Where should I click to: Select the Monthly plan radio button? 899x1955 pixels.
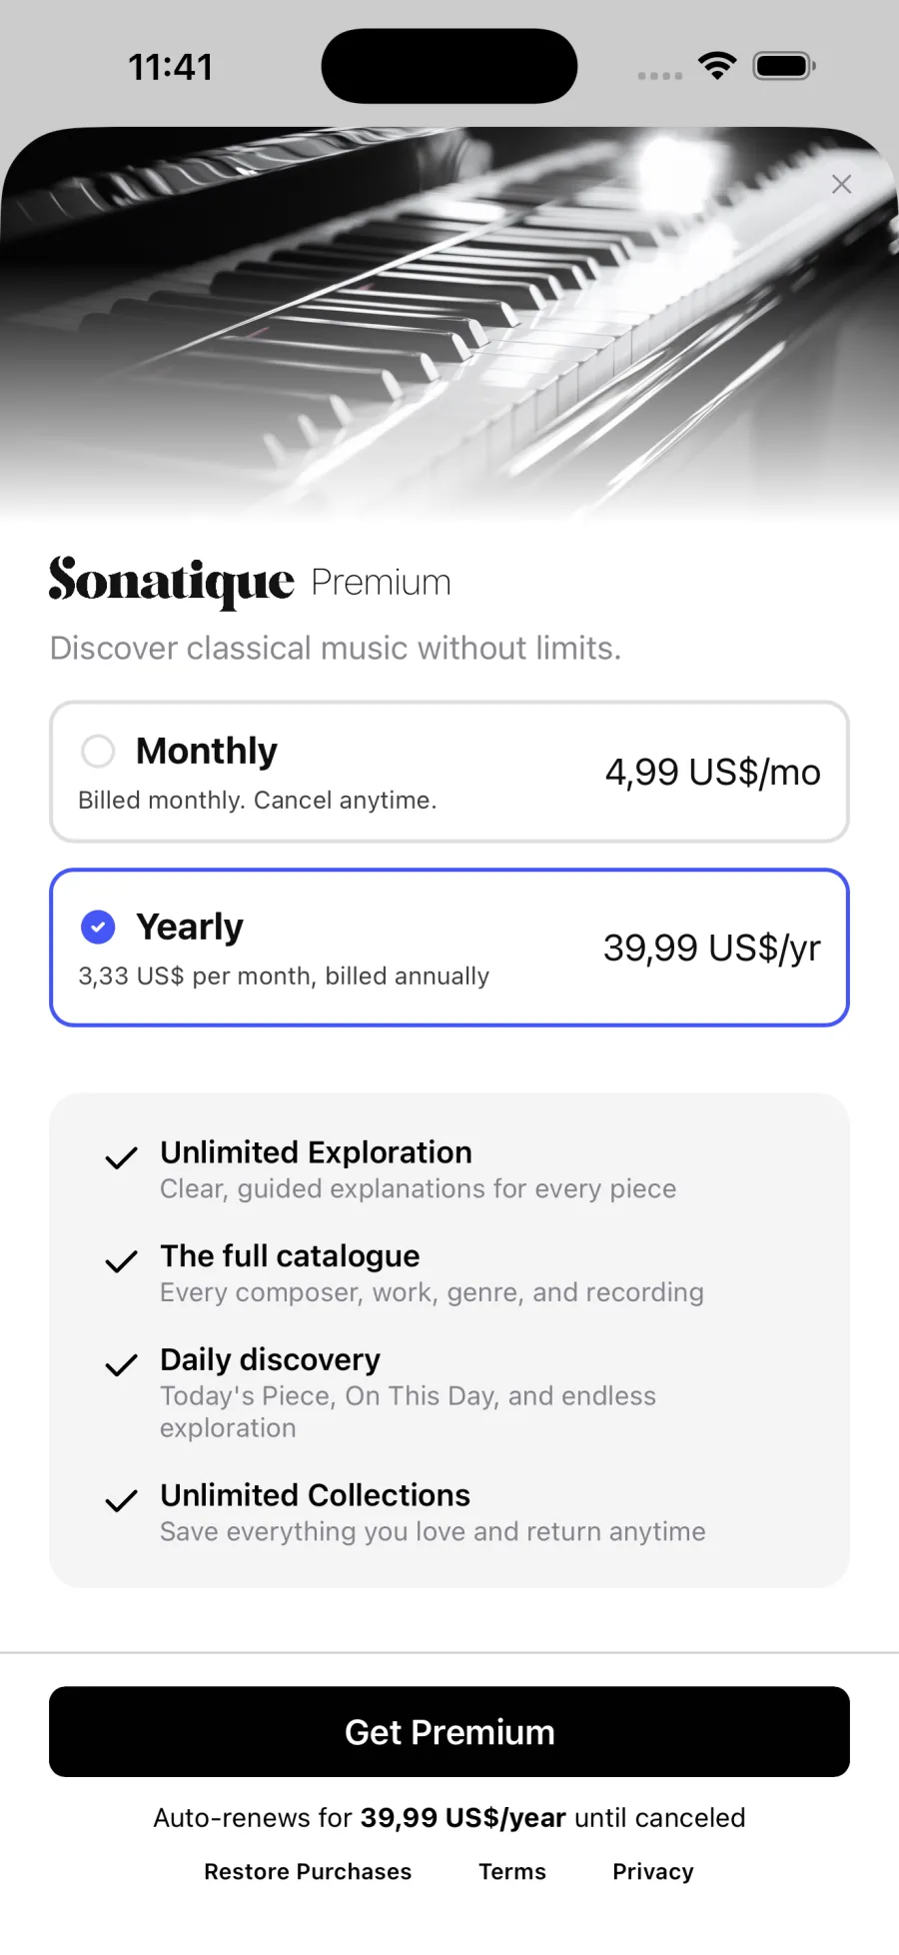pyautogui.click(x=98, y=751)
